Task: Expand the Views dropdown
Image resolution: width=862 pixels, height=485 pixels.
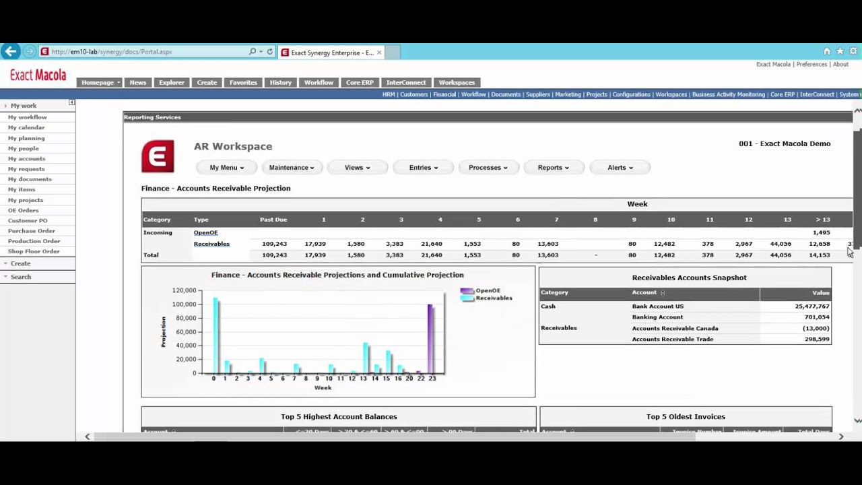Action: 357,167
